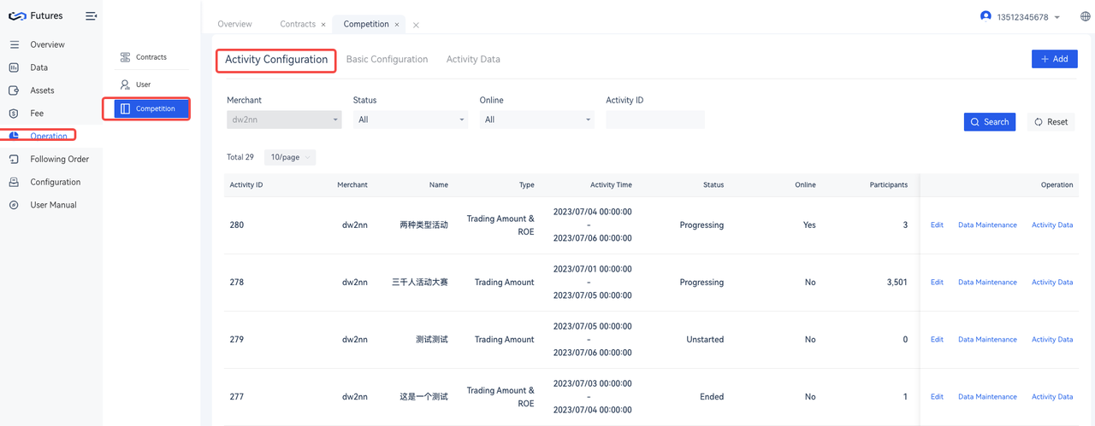
Task: Edit activity 278
Action: coord(937,283)
